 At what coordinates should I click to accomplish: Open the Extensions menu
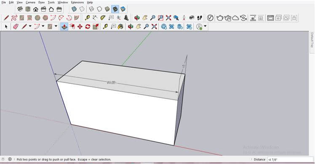coord(77,3)
